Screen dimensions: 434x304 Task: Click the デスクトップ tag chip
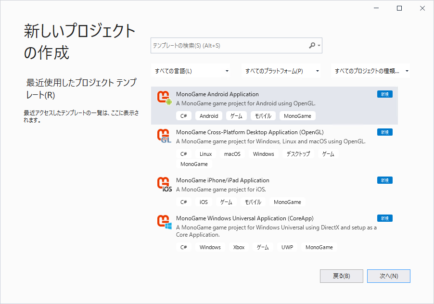[x=298, y=154]
